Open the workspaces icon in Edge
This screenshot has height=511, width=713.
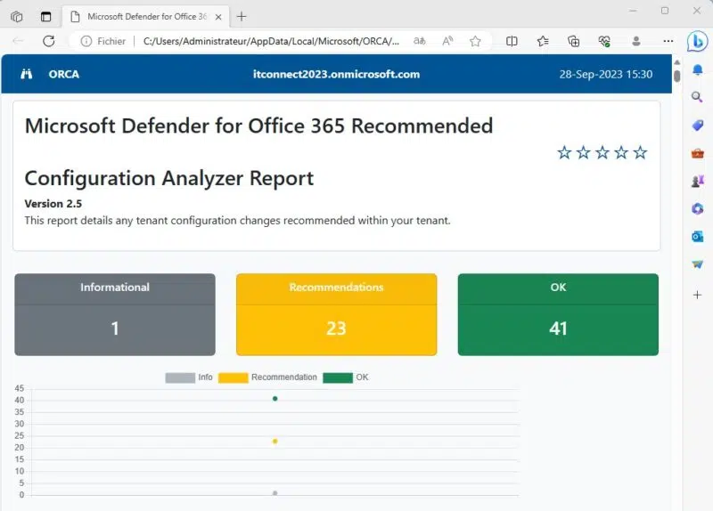coord(17,17)
